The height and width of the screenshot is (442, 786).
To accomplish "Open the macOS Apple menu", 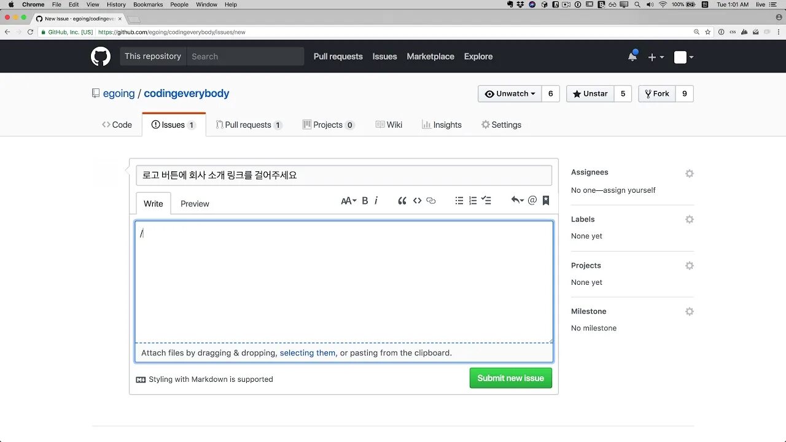I will (11, 4).
